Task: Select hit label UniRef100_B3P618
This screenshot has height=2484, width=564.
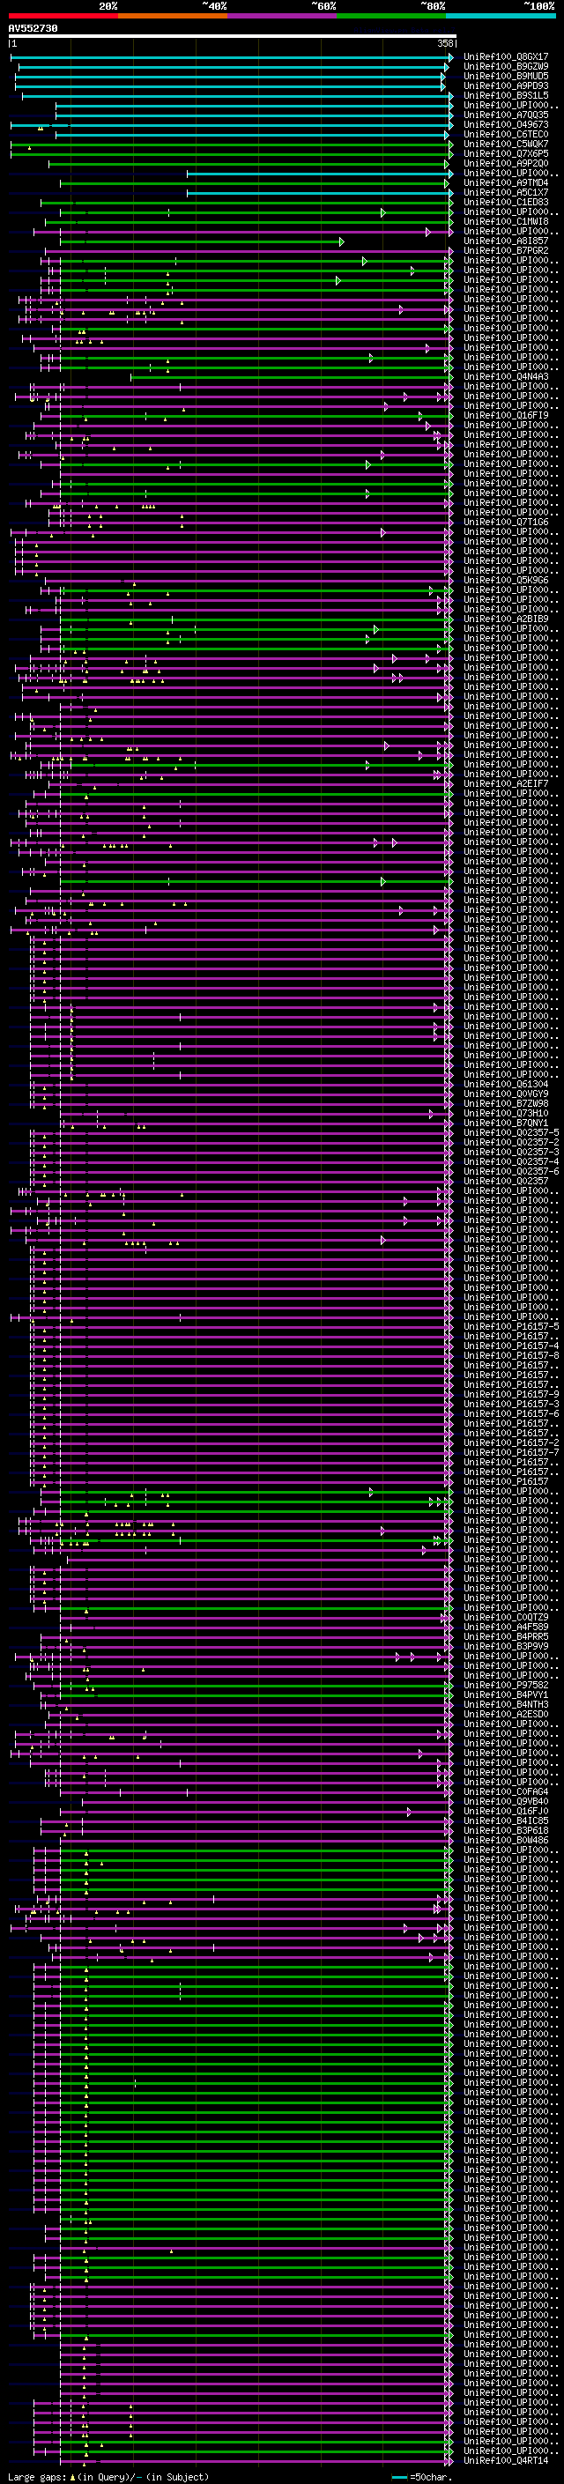Action: (x=506, y=1830)
